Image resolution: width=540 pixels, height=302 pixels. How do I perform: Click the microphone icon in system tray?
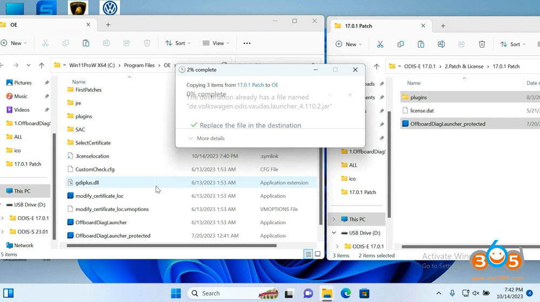[x=452, y=293]
